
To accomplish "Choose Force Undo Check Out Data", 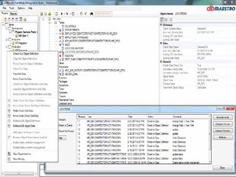I will 32,115.
